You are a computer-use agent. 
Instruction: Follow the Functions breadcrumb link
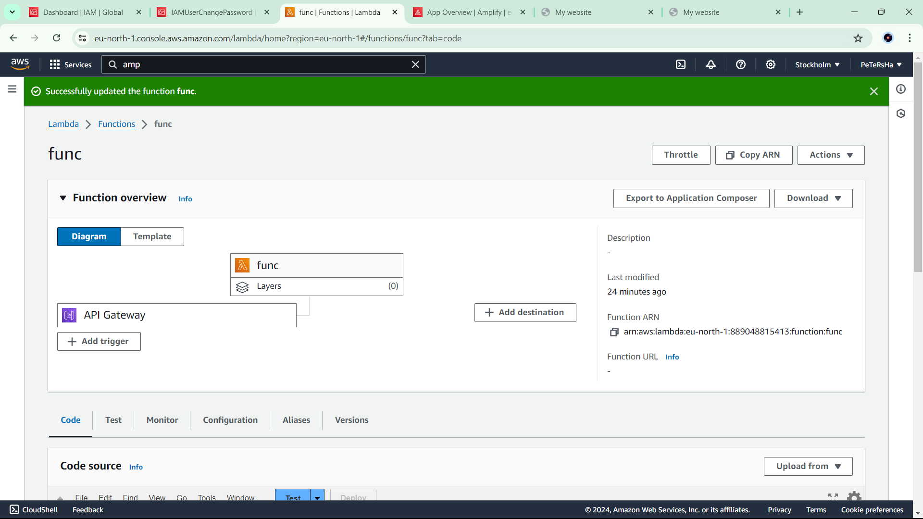[x=116, y=124]
